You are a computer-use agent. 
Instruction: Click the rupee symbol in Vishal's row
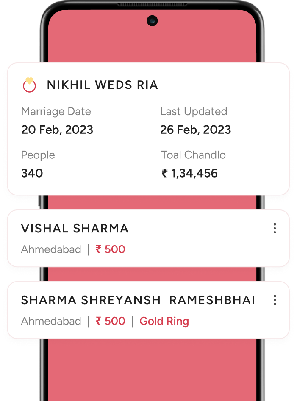click(x=98, y=249)
